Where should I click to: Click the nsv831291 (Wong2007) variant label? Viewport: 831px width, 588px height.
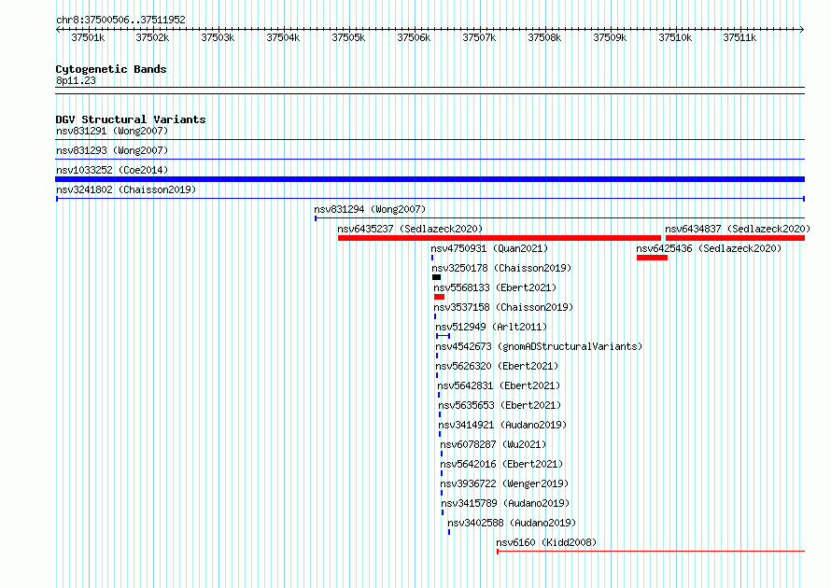(x=112, y=131)
